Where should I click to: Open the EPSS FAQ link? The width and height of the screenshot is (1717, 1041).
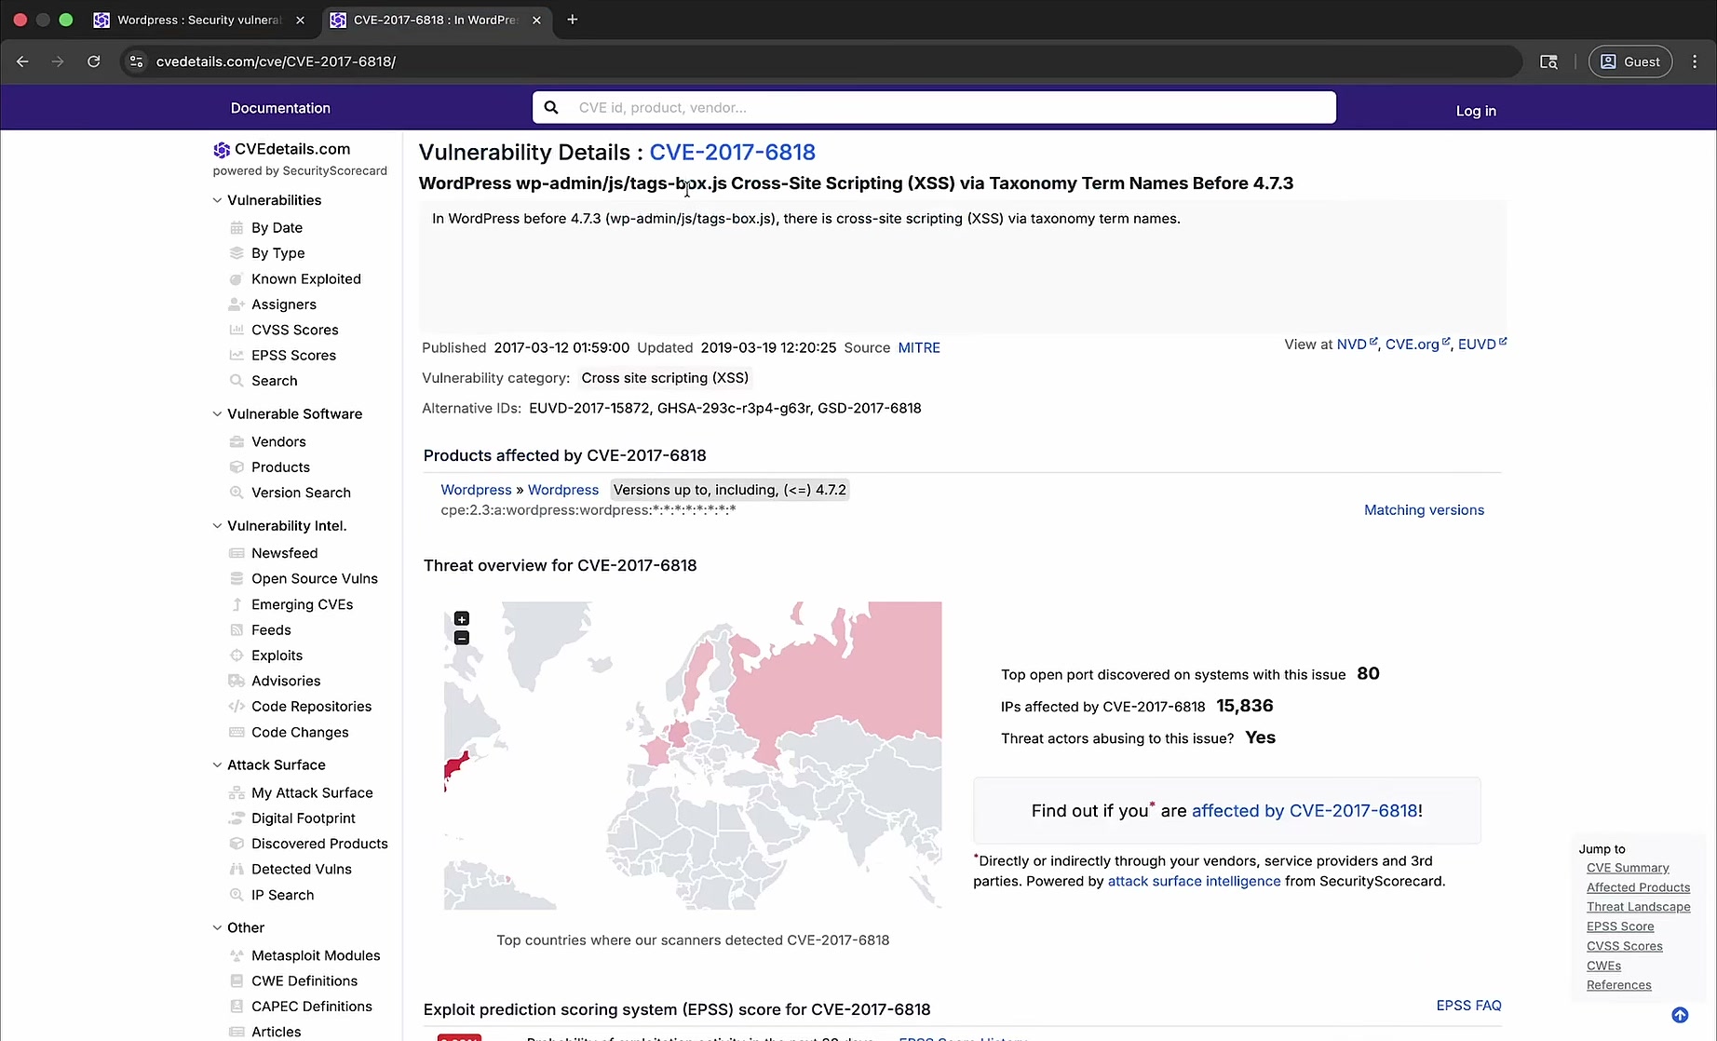(x=1468, y=1006)
